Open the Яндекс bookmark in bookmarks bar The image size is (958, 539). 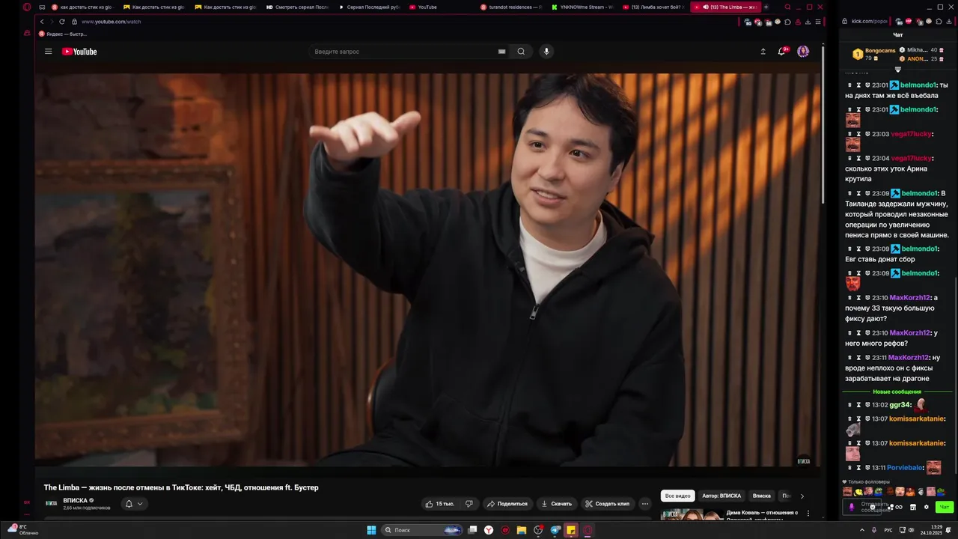point(63,34)
